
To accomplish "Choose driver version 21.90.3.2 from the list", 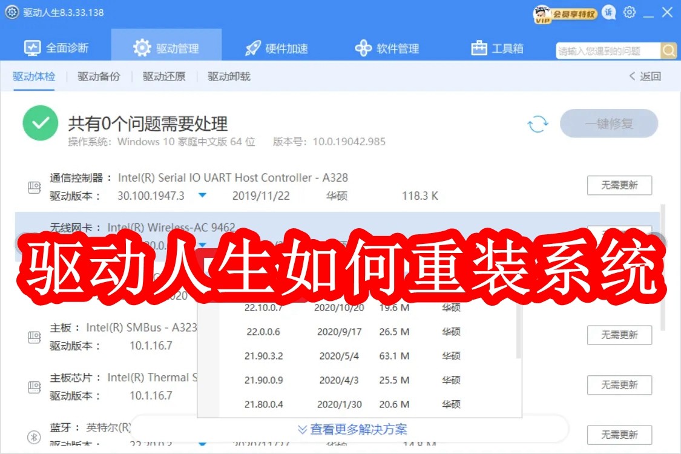I will click(x=264, y=357).
